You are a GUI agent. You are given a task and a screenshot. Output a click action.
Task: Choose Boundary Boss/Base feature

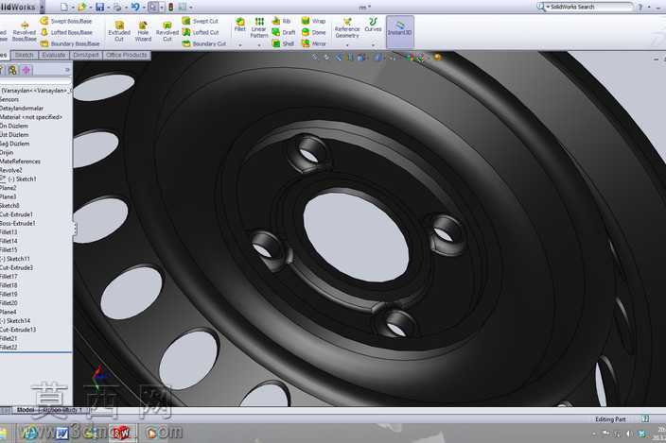tap(70, 43)
